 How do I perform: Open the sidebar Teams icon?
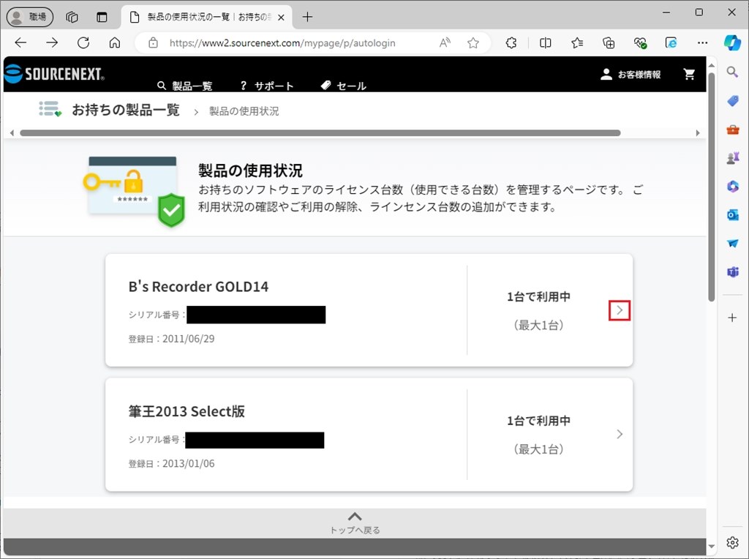pyautogui.click(x=732, y=272)
